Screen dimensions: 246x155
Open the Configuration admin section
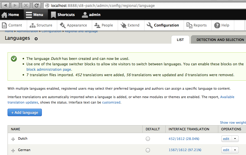click(x=164, y=25)
